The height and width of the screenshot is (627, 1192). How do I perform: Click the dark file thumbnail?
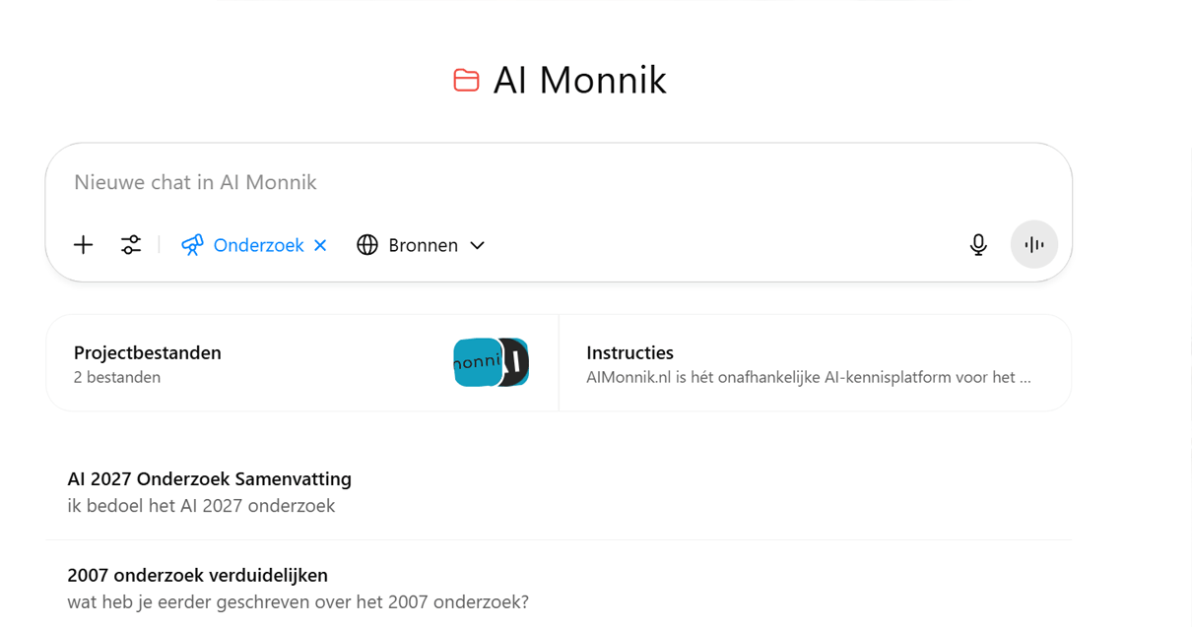[x=516, y=362]
